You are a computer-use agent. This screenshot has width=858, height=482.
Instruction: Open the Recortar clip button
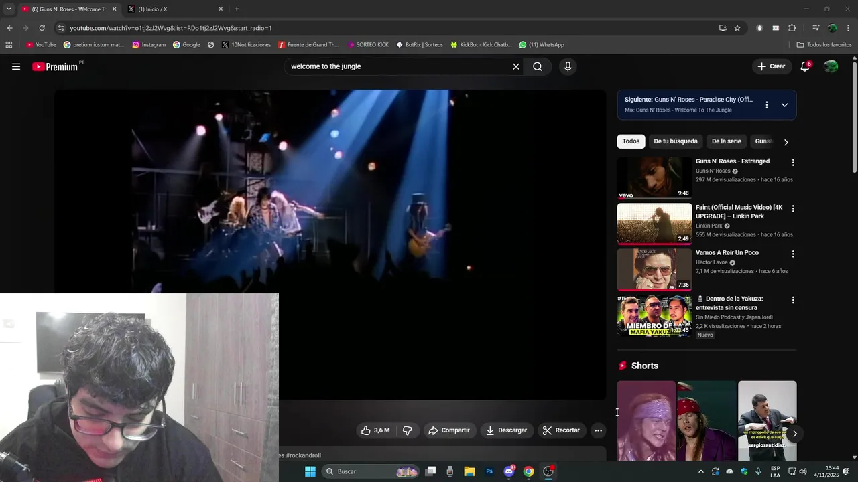pyautogui.click(x=562, y=430)
